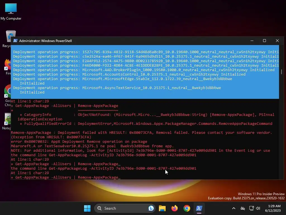Open Bing chat icon in search box
Image resolution: width=286 pixels, height=215 pixels.
[151, 208]
